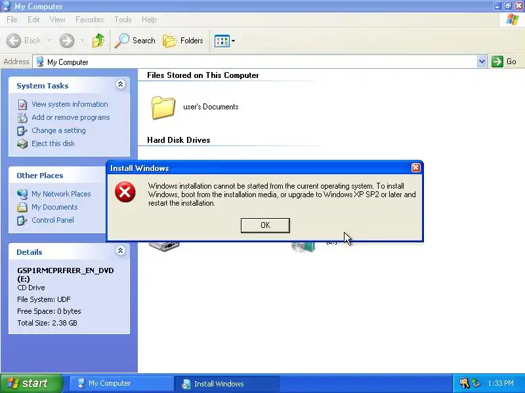This screenshot has height=393, width=525.
Task: Click the Free Space: 0 bytes text
Action: 49,311
